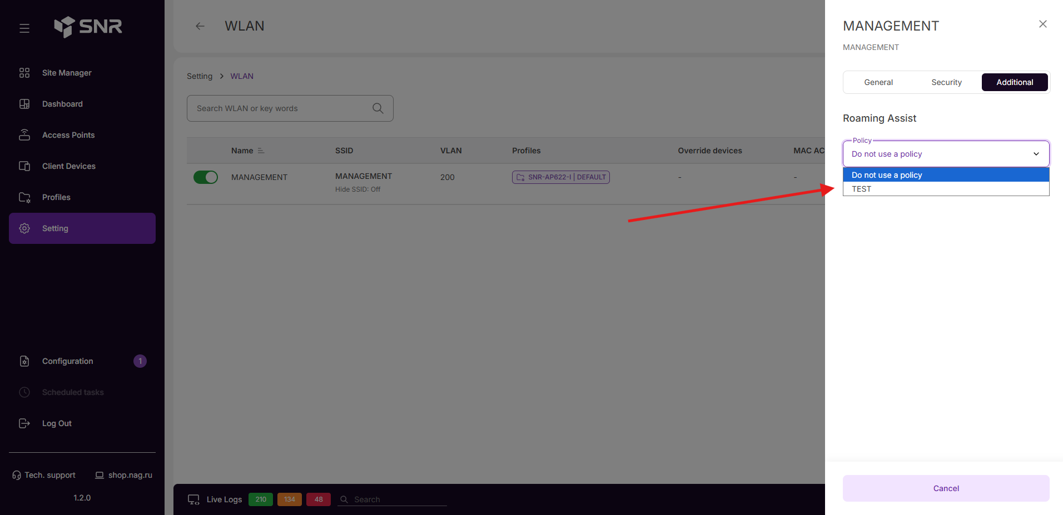Viewport: 1063px width, 515px height.
Task: Sort by Name column sort icon
Action: tap(261, 151)
